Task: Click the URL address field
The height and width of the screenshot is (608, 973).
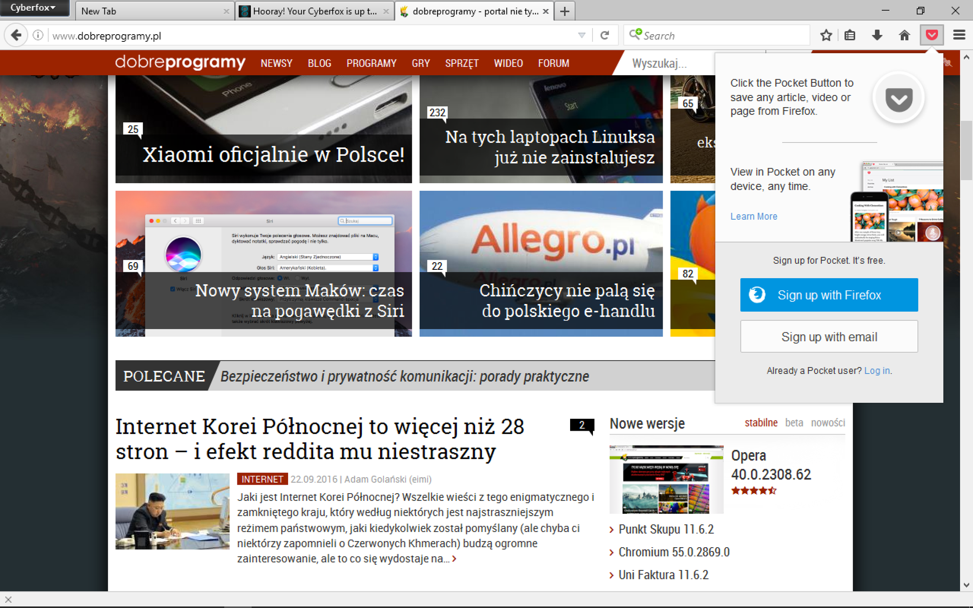Action: pos(313,35)
